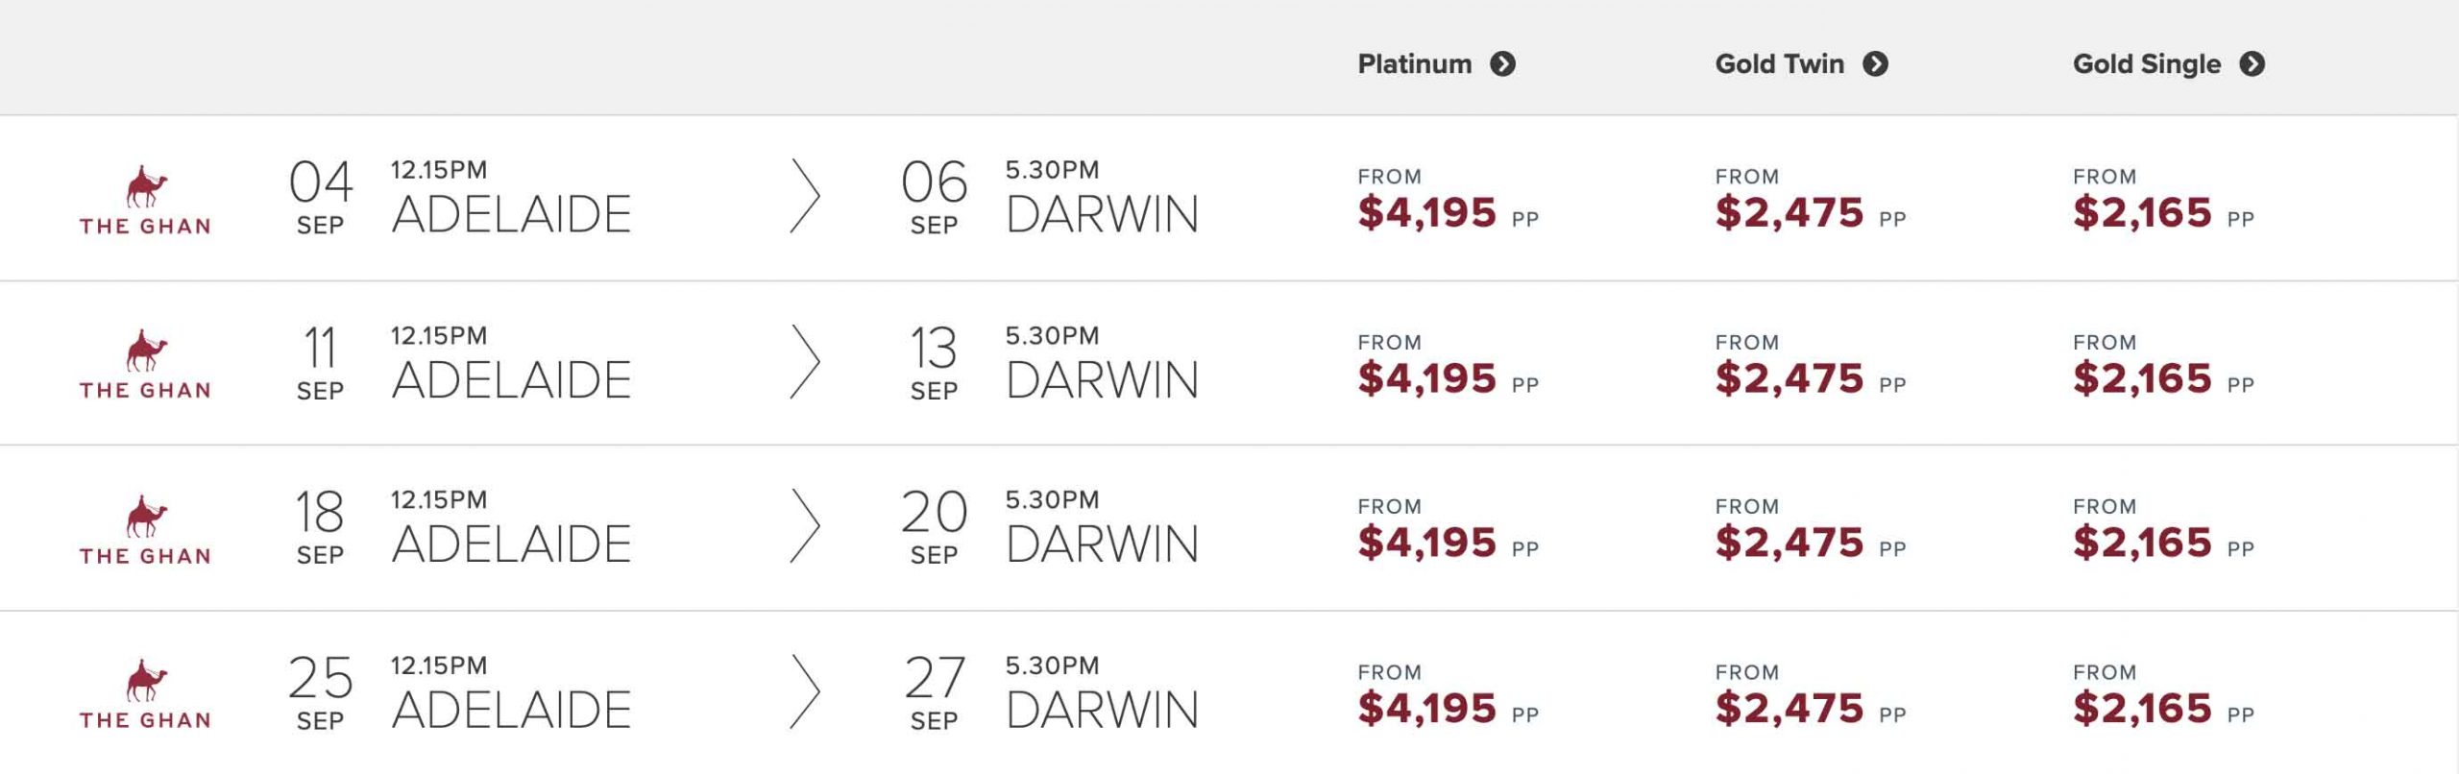2459x774 pixels.
Task: Expand the 25 Sep journey chevron
Action: click(x=805, y=691)
